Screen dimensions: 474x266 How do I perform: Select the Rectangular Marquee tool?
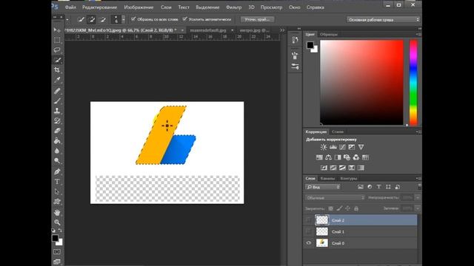(57, 40)
